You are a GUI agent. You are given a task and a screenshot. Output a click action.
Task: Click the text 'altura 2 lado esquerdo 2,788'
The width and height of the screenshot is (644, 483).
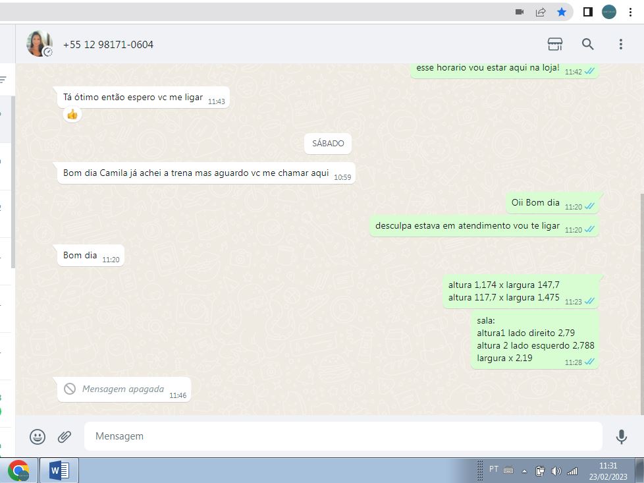click(x=535, y=345)
